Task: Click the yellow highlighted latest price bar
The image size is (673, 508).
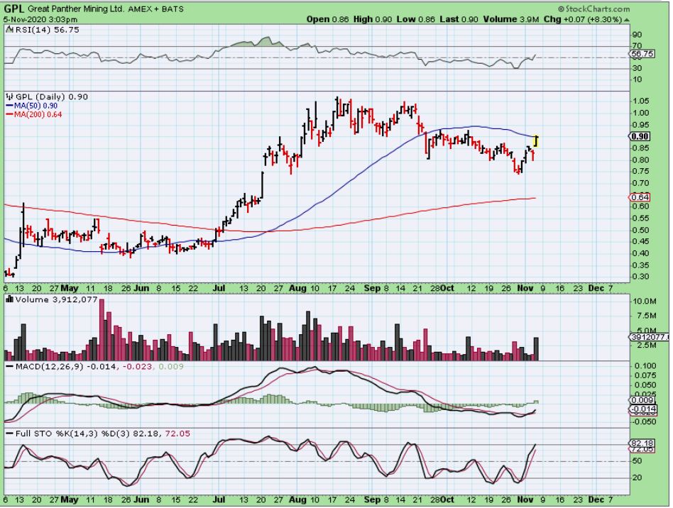Action: (536, 141)
